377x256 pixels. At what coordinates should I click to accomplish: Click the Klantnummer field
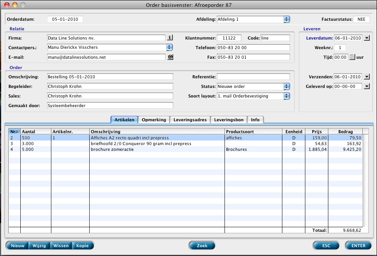coord(229,38)
